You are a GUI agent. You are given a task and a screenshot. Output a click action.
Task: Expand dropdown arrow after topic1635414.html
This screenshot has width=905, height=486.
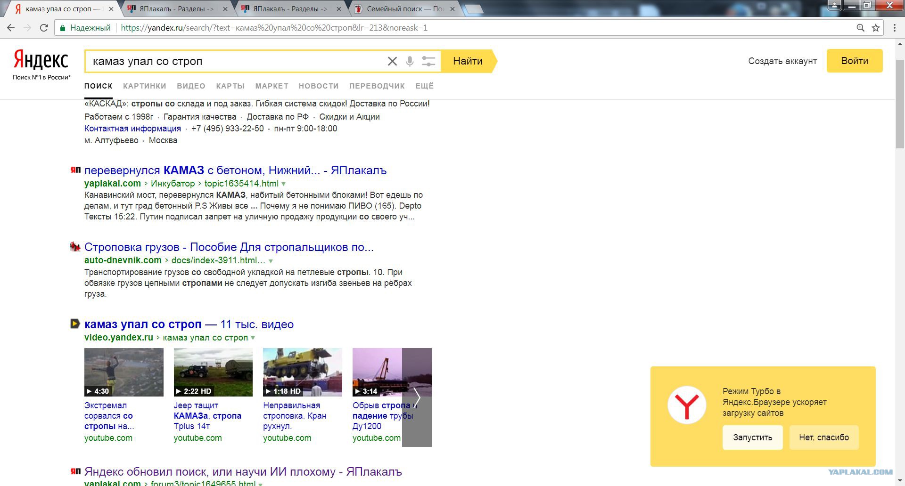point(283,184)
